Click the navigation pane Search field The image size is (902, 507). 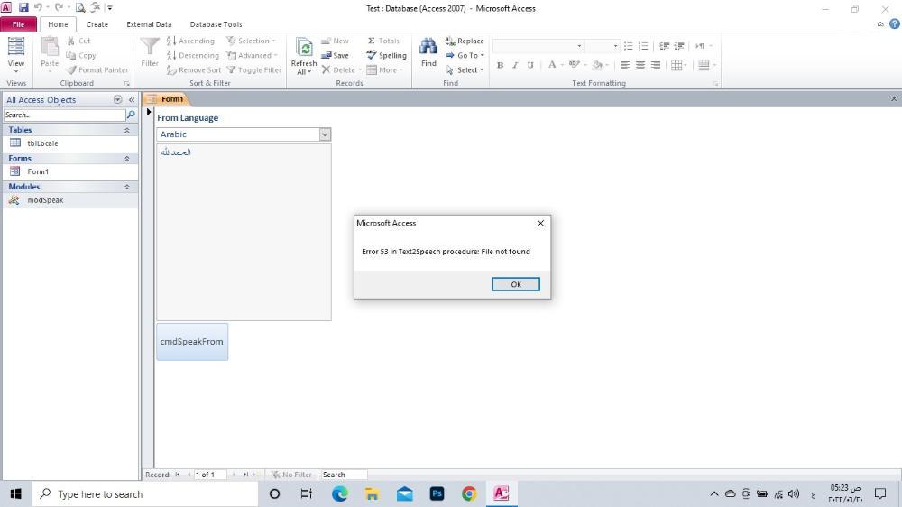63,115
